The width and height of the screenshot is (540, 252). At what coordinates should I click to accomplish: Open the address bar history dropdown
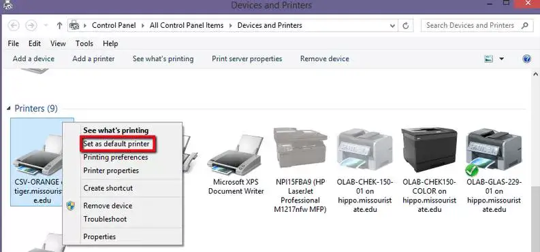tap(392, 26)
